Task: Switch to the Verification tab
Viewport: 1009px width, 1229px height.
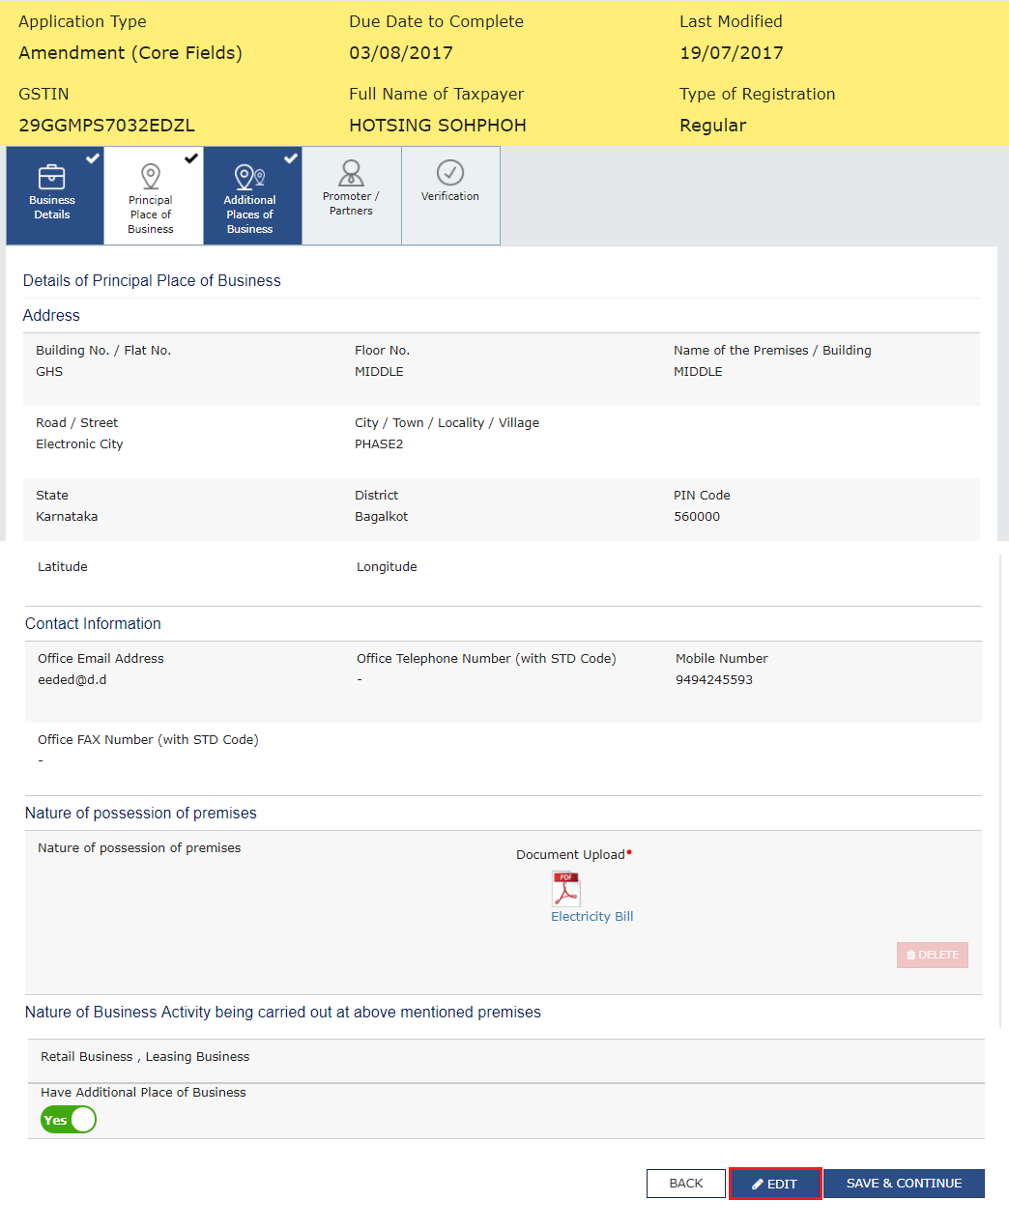Action: 449,195
